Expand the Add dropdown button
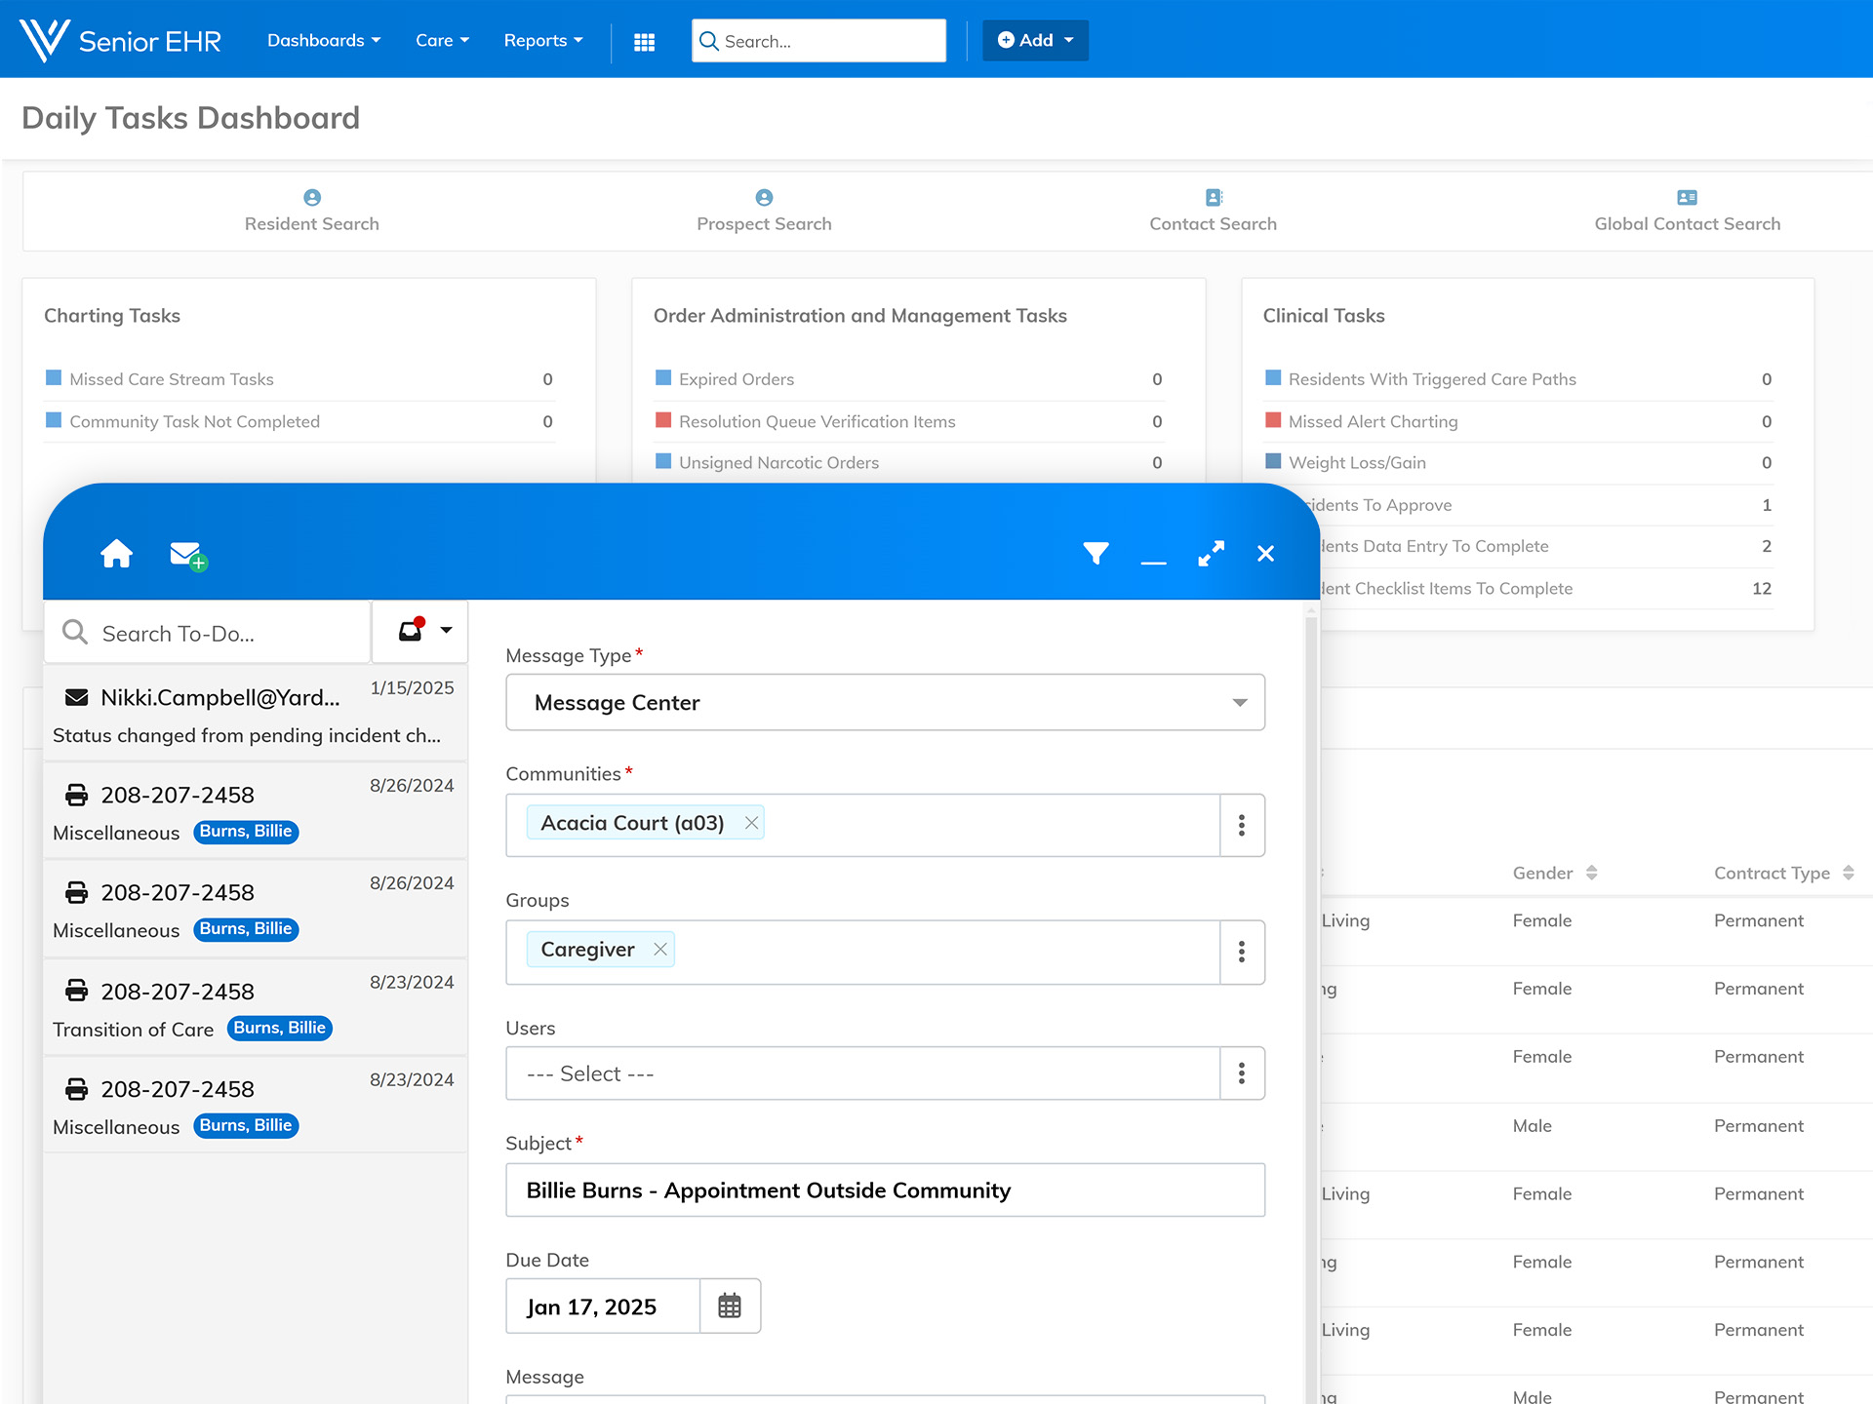This screenshot has width=1873, height=1404. pos(1035,41)
